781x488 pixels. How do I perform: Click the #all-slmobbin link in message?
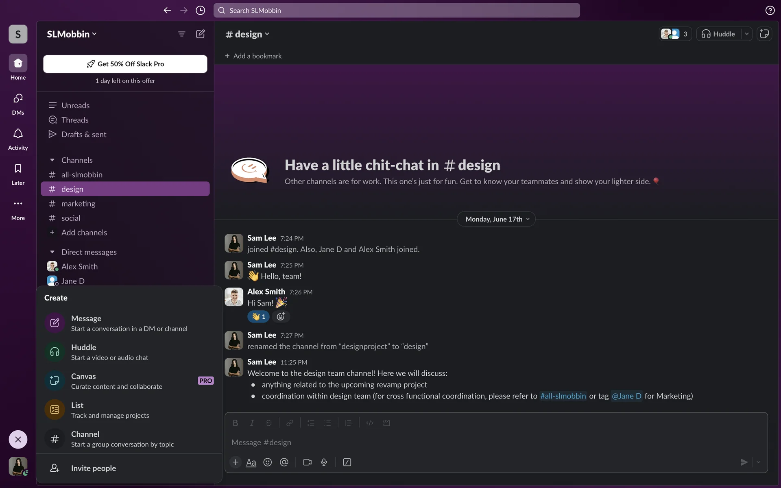[563, 396]
